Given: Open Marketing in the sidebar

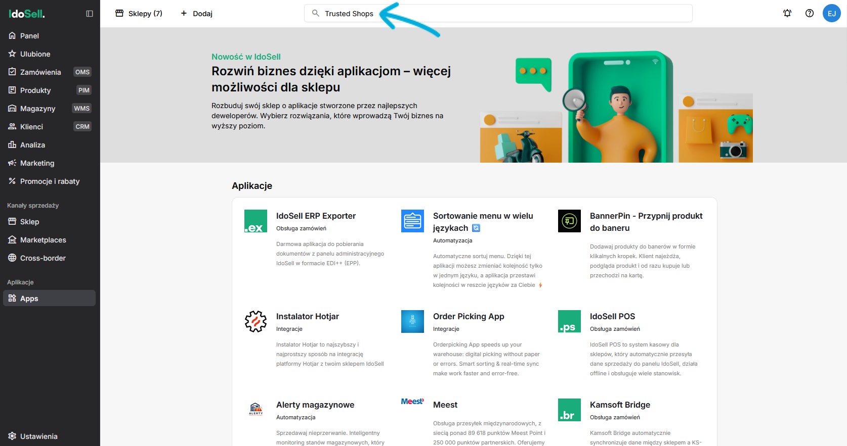Looking at the screenshot, I should click(49, 163).
